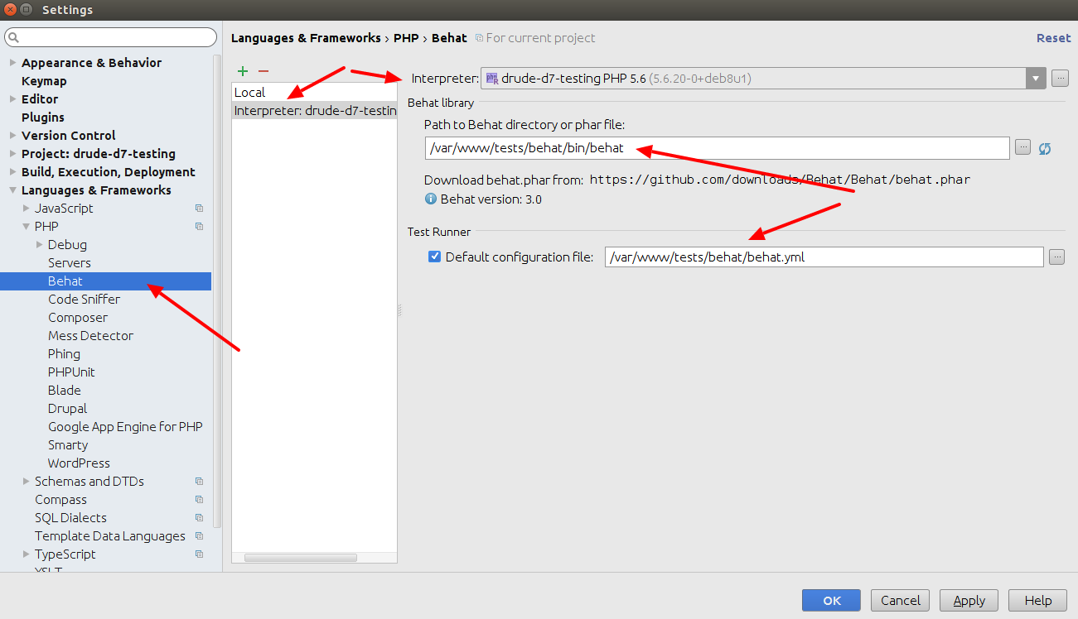Click the Reset link
Image resolution: width=1078 pixels, height=619 pixels.
1053,38
